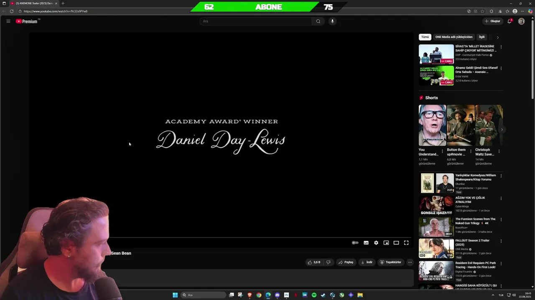Open more actions ellipsis under video
The height and width of the screenshot is (300, 535).
click(x=410, y=262)
